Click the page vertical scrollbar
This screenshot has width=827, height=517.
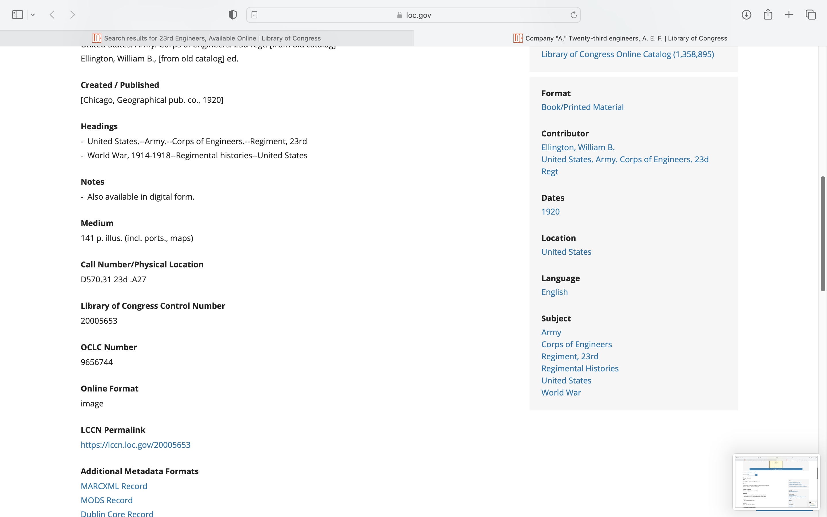823,234
